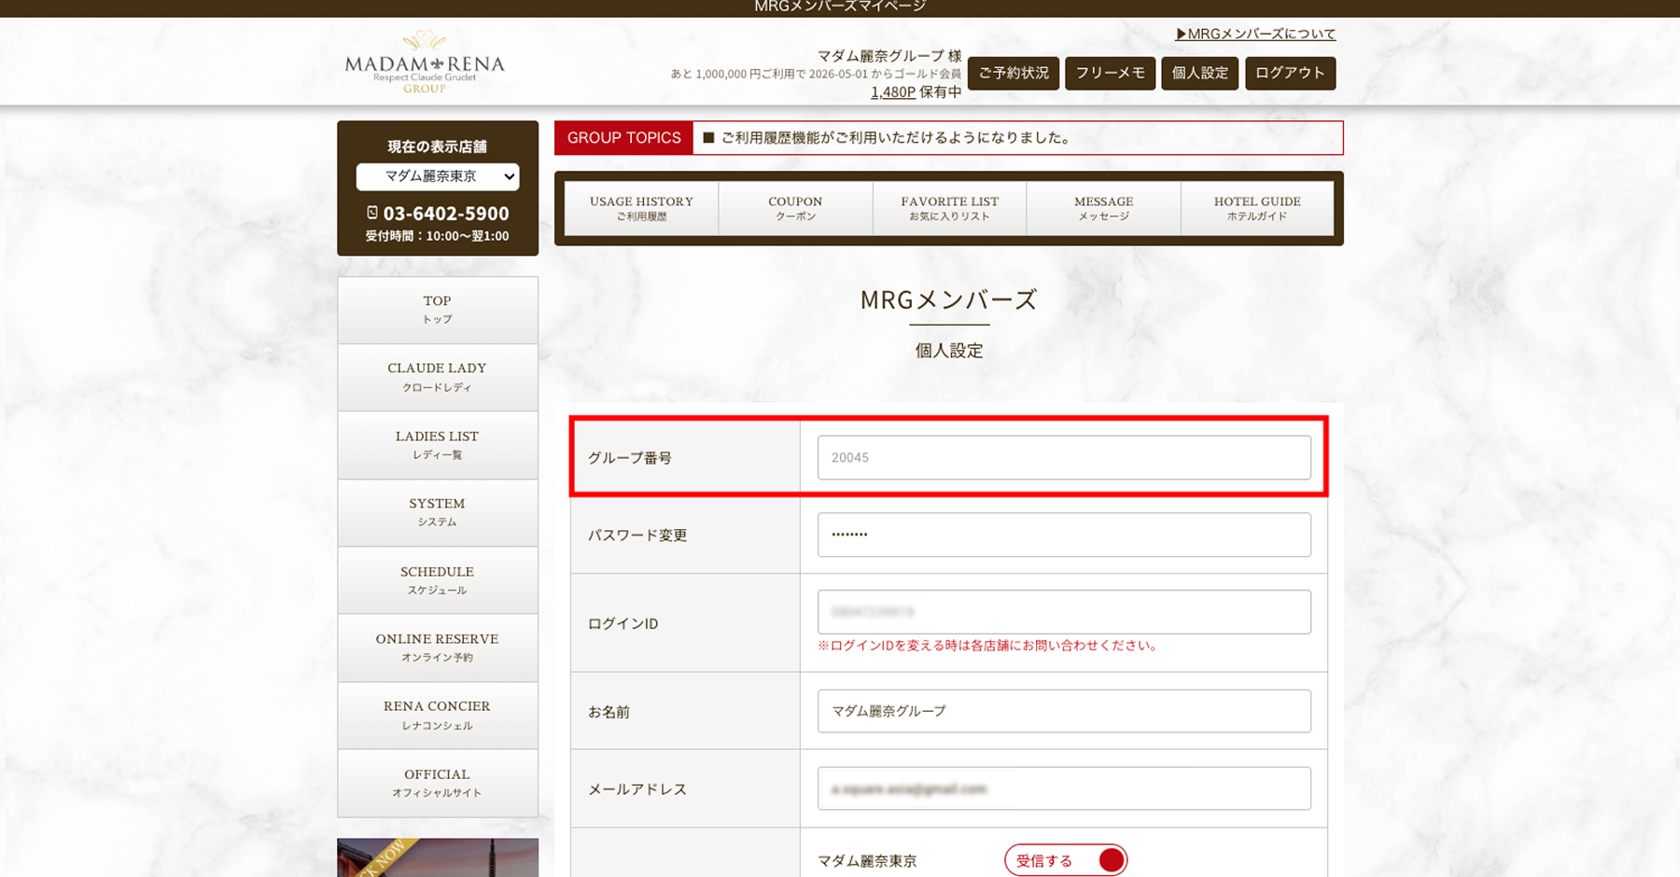Image resolution: width=1680 pixels, height=877 pixels.
Task: Click the グループ番号 field showing 20045
Action: (1064, 457)
